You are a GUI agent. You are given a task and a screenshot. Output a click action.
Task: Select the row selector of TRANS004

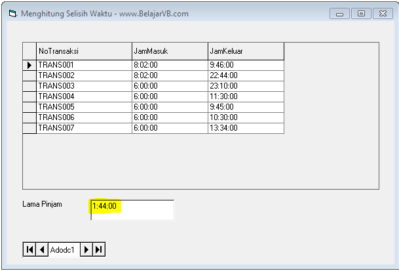click(x=29, y=96)
